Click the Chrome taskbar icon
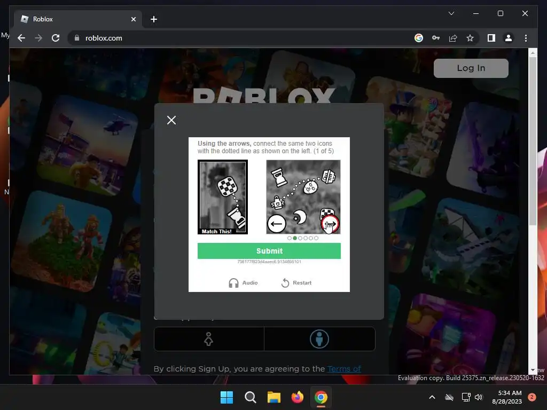This screenshot has width=547, height=410. coord(321,397)
